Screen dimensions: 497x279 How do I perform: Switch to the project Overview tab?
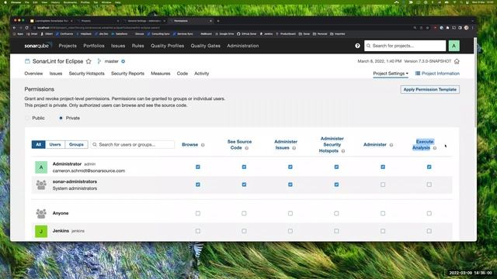(x=33, y=74)
